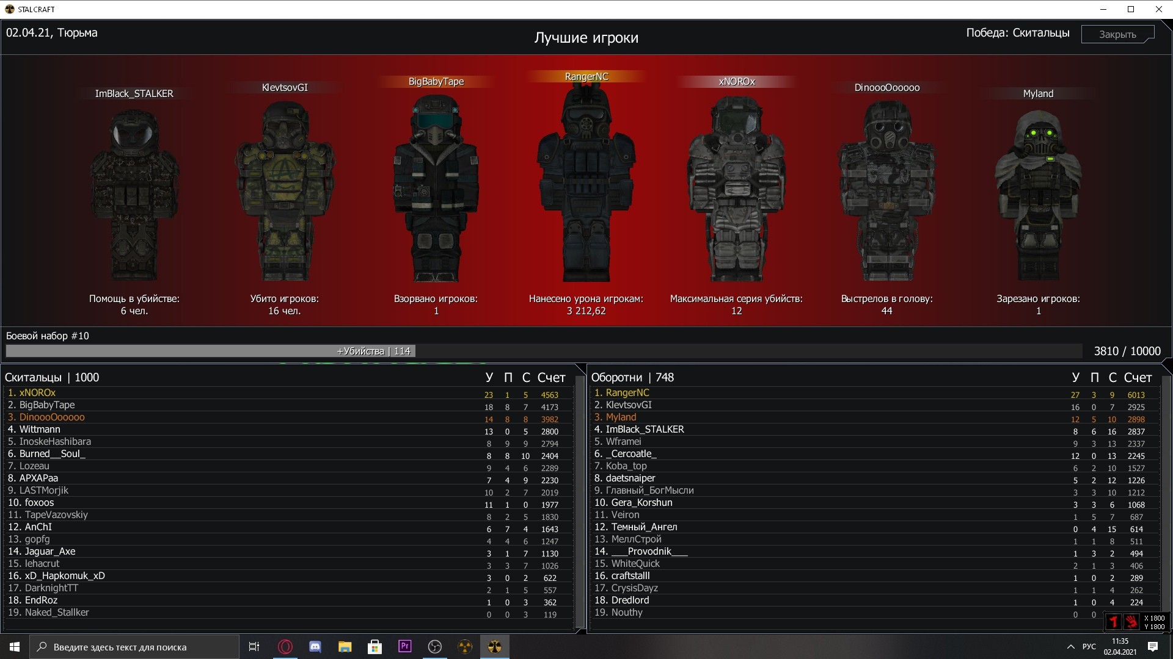1173x659 pixels.
Task: Select the BigBabyTape character model
Action: coord(436,189)
